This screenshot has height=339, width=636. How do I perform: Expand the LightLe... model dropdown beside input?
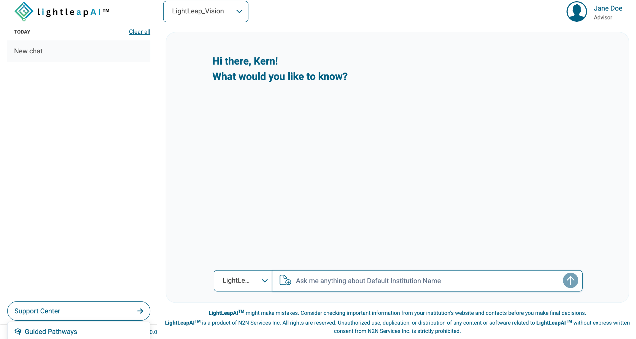pos(243,281)
